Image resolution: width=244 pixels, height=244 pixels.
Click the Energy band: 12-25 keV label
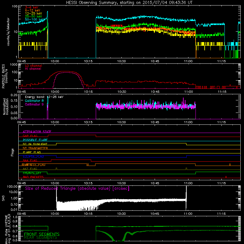pos(44,97)
